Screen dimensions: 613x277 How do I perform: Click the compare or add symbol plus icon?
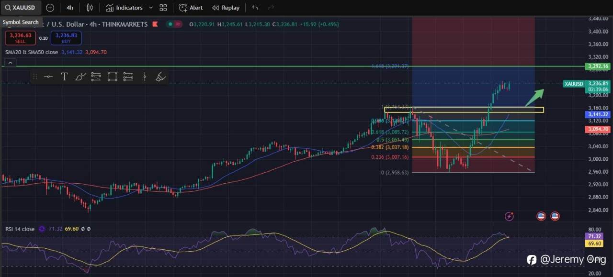50,8
